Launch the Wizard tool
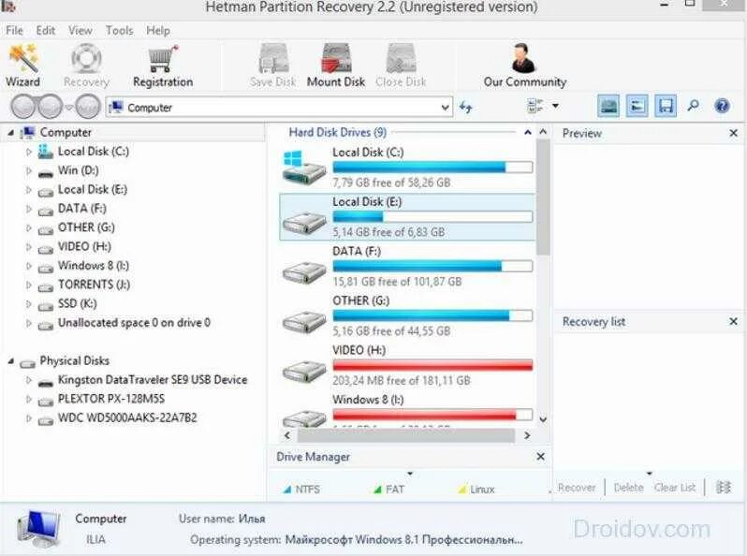 (x=22, y=66)
